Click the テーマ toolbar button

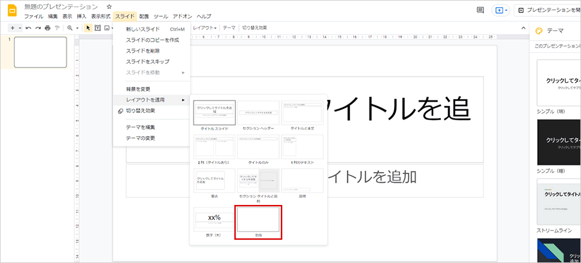tap(229, 27)
